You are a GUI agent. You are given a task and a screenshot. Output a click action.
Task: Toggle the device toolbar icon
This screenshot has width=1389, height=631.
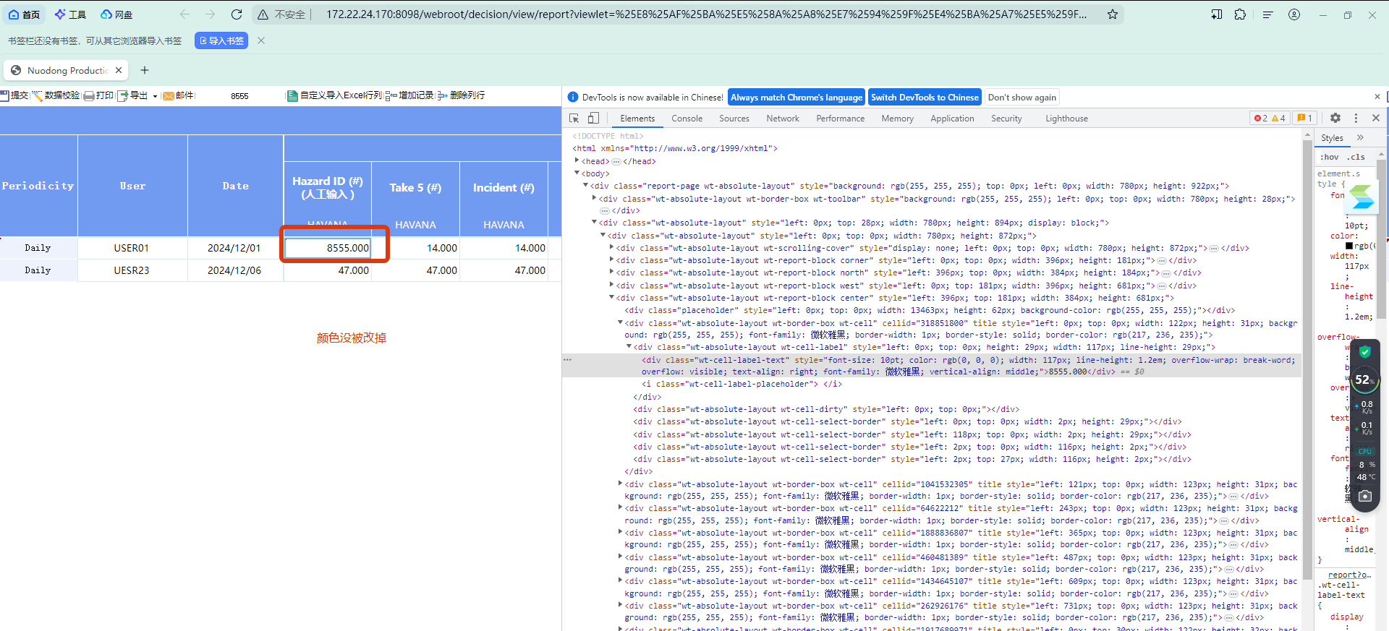(593, 119)
